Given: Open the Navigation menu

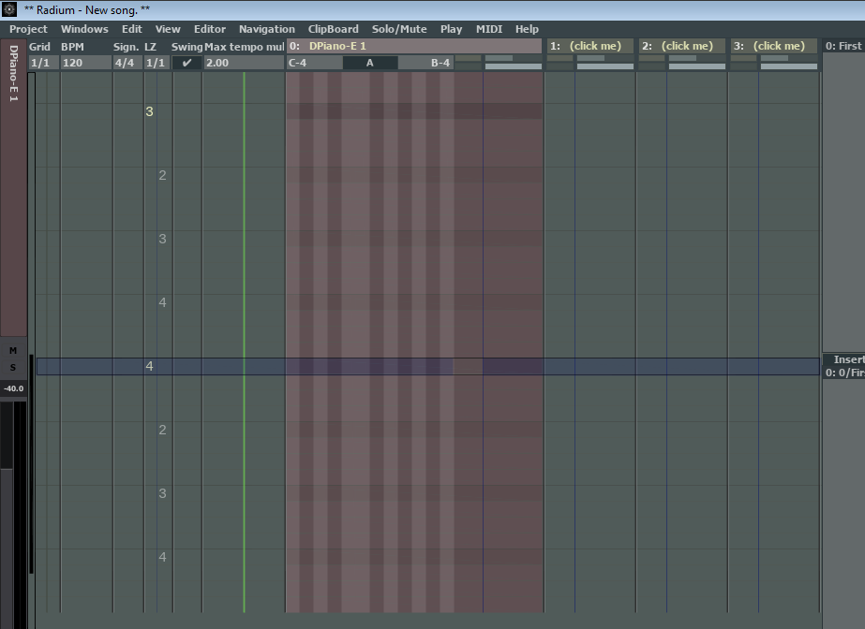Looking at the screenshot, I should pos(267,29).
